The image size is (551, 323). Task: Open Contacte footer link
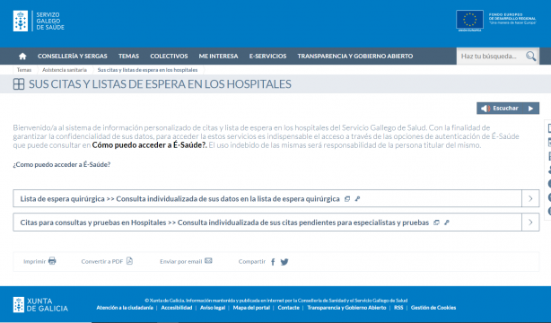[x=288, y=308]
